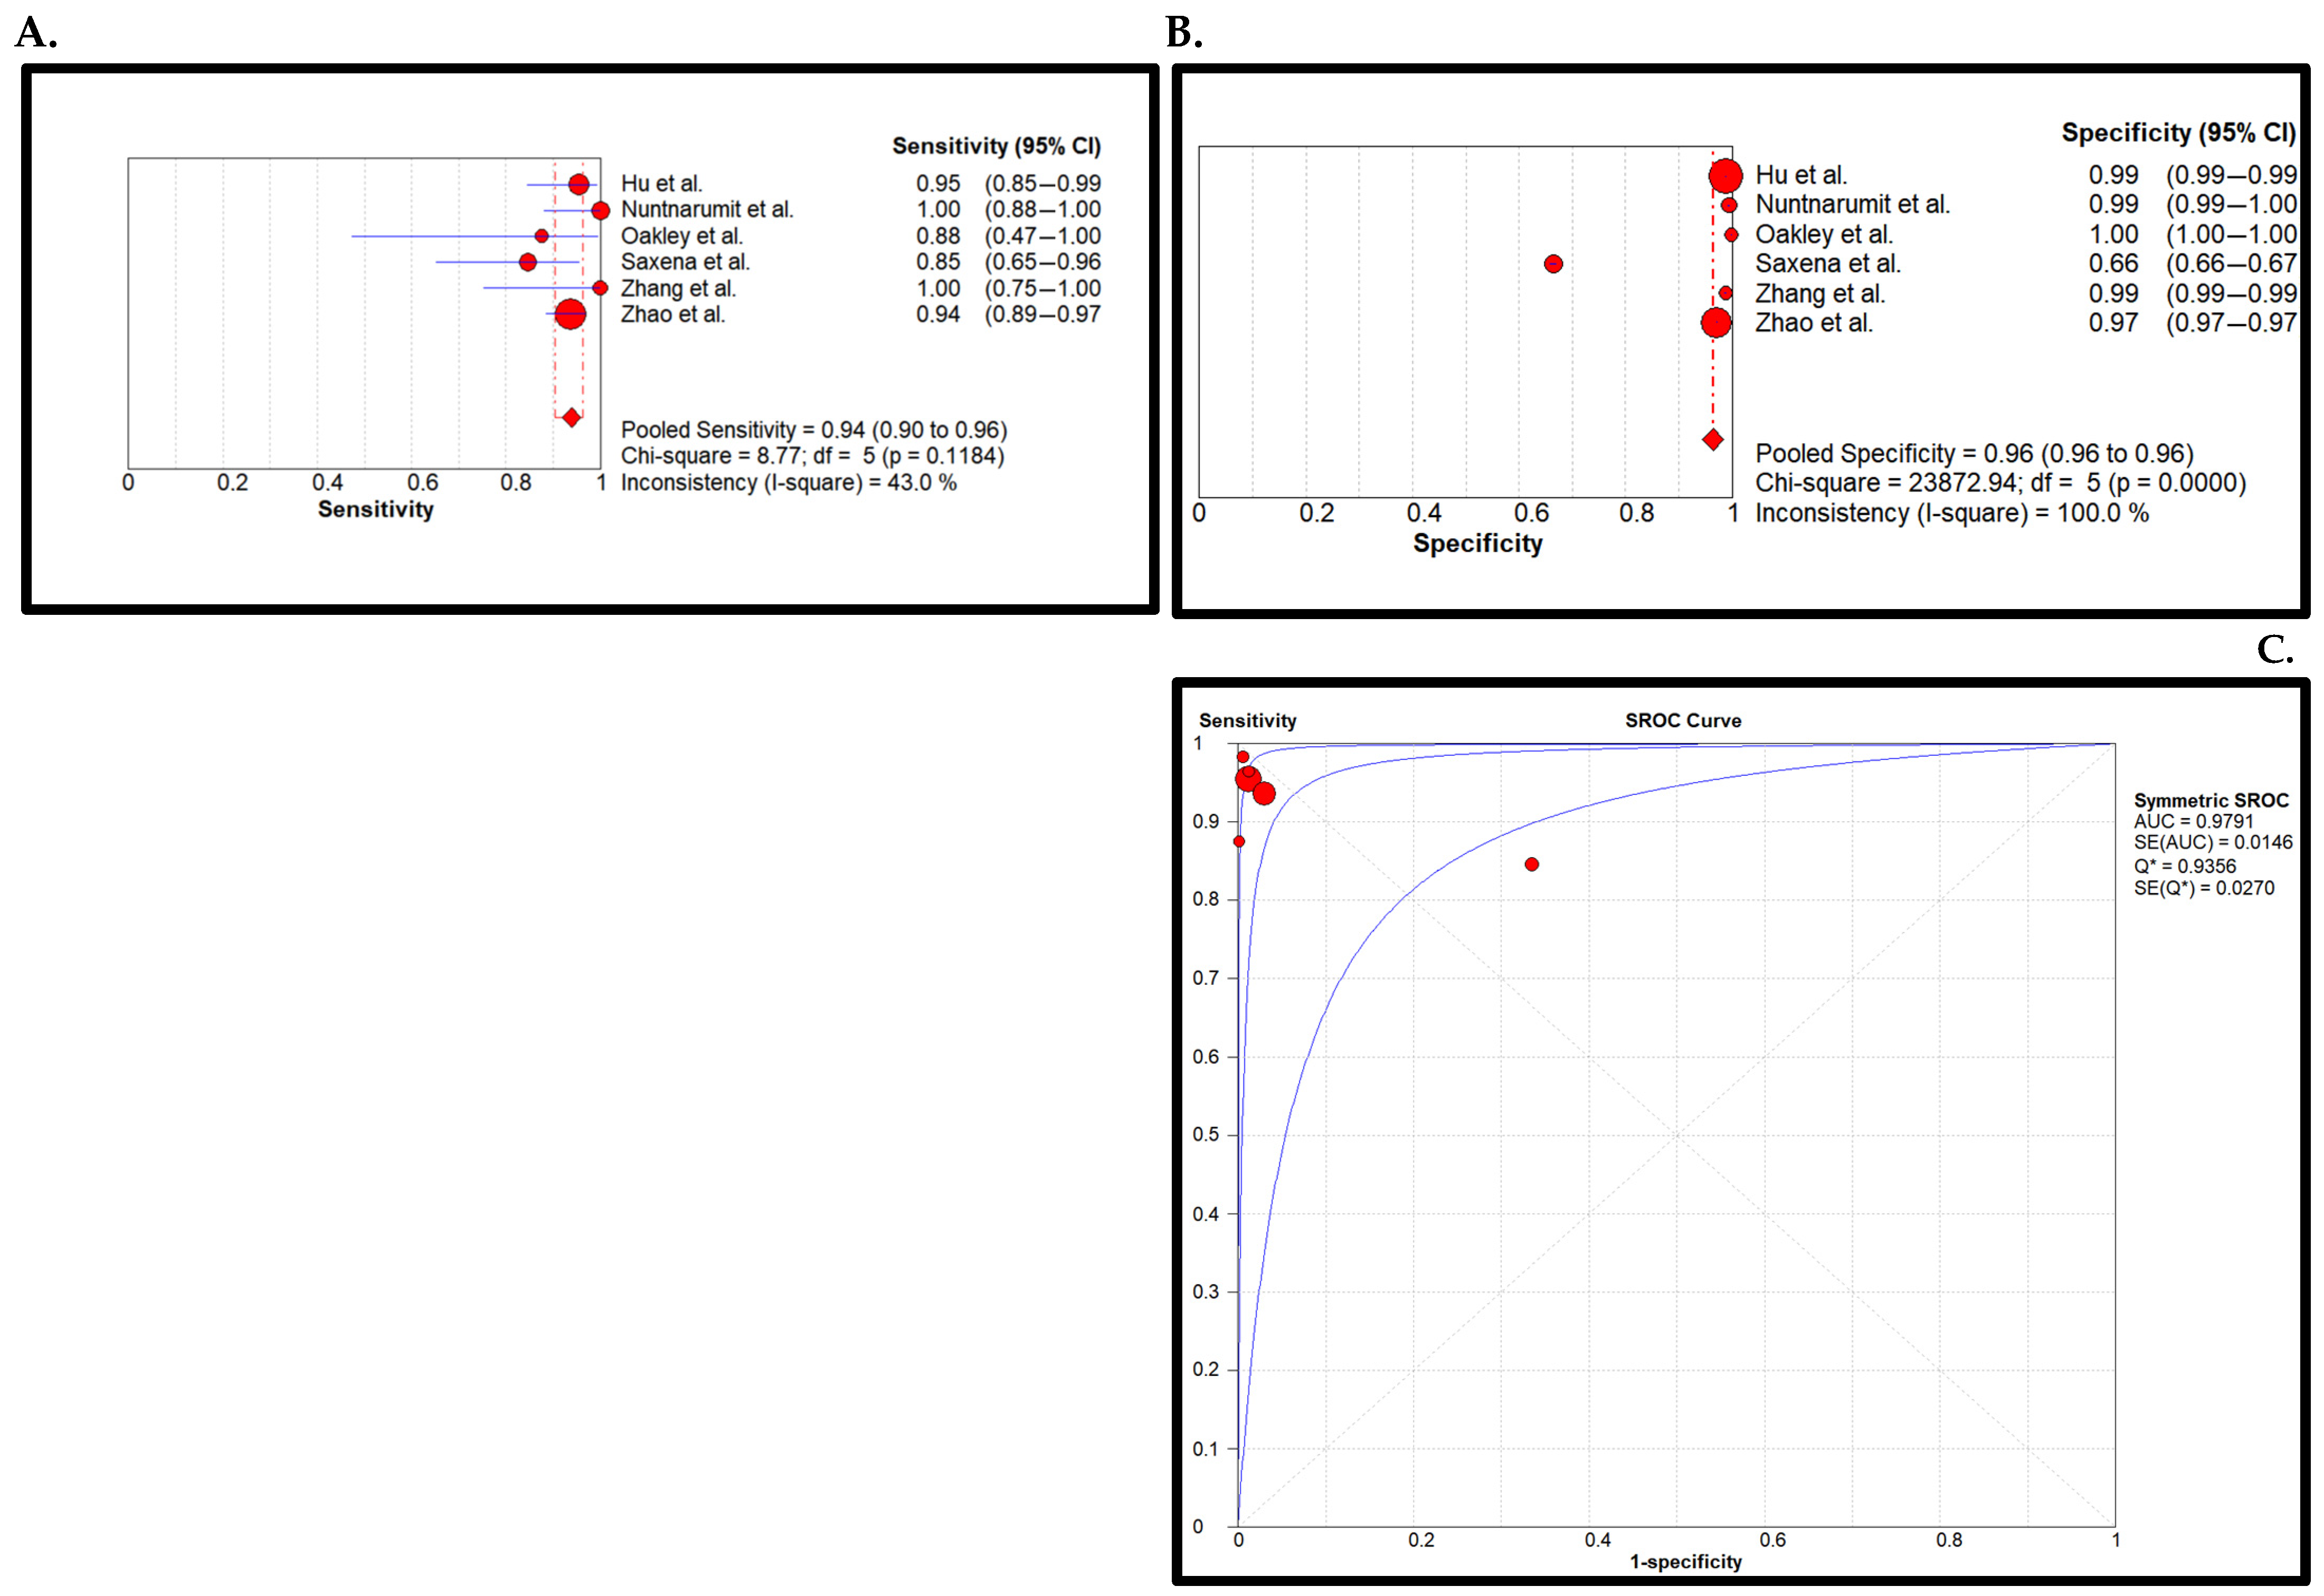
Task: Click the Oakley et al. sensitivity dot
Action: point(541,236)
